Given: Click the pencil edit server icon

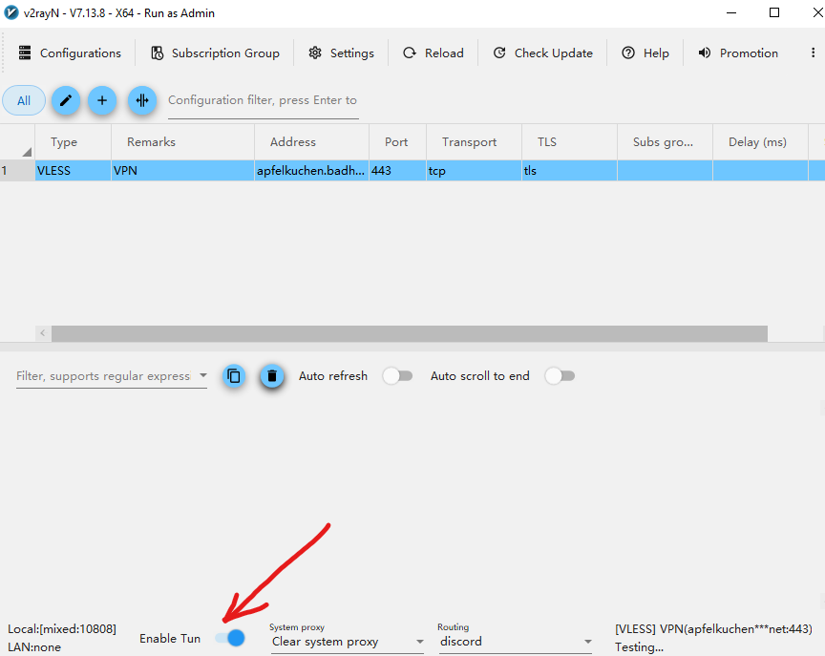Looking at the screenshot, I should click(x=65, y=100).
